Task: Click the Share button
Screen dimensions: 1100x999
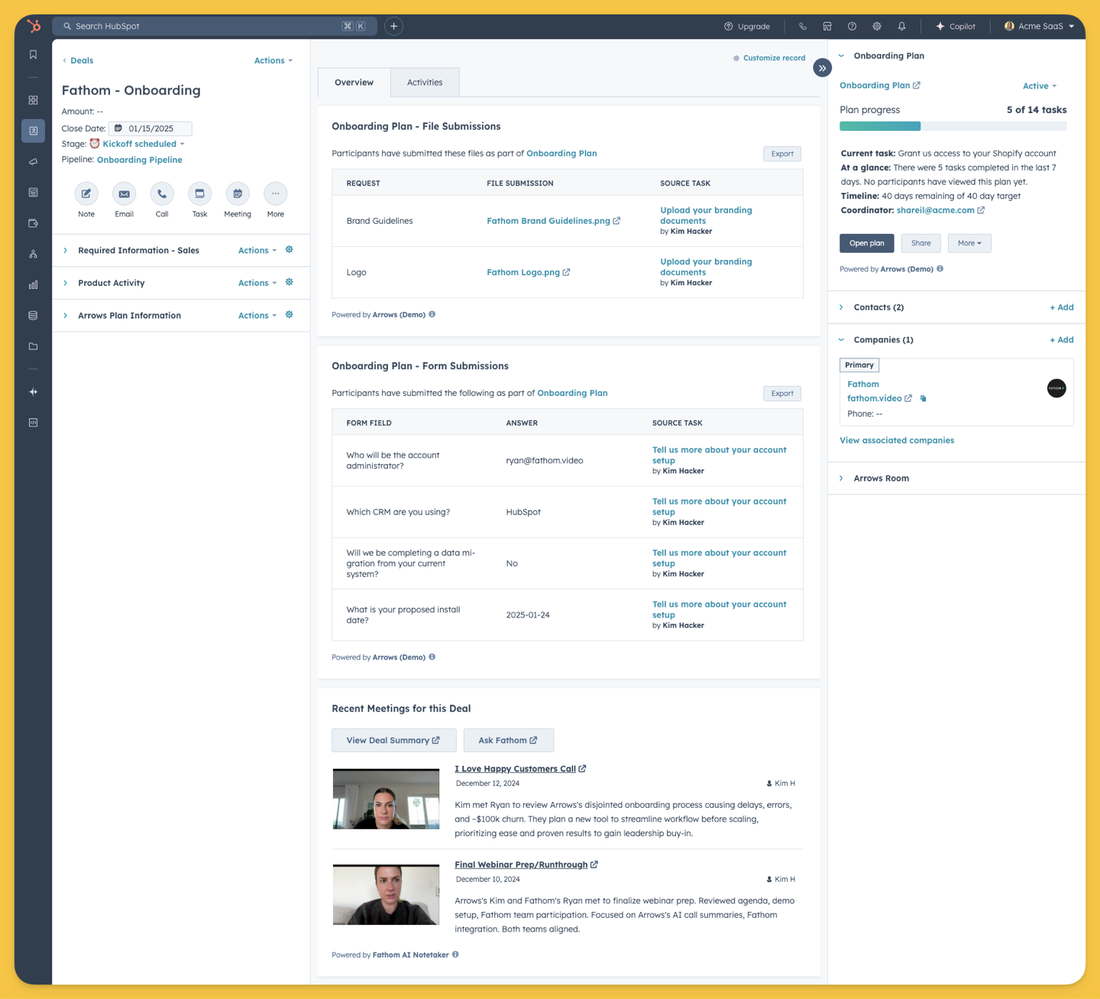Action: 921,243
